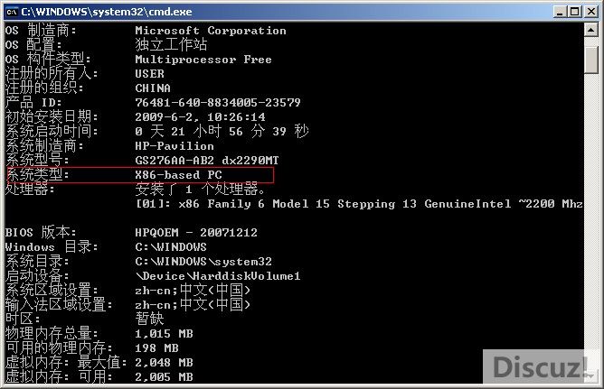
Task: Click the virtual memory available '2,005 MB'
Action: (164, 377)
